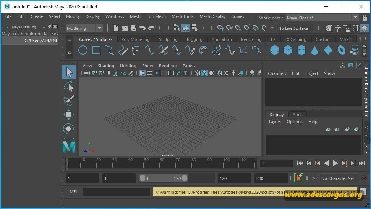Open the Mesh Tools menu
Screen dimensions: 371x209
click(182, 16)
